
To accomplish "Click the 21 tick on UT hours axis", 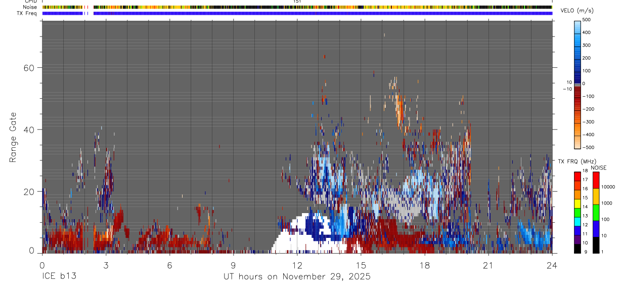I will point(488,265).
